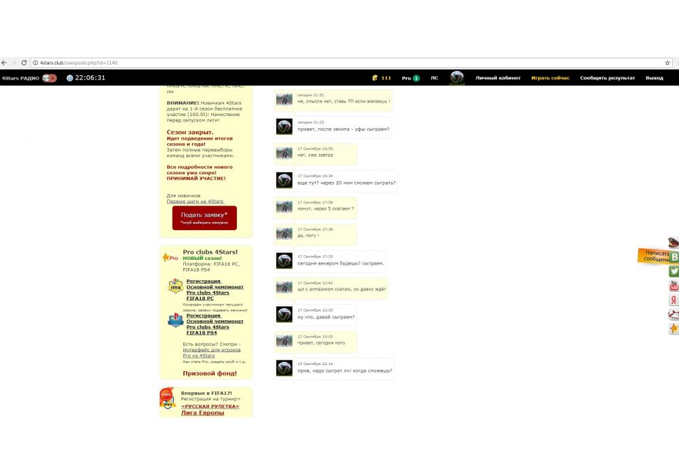Bookmark this page with the star icon

tap(667, 62)
